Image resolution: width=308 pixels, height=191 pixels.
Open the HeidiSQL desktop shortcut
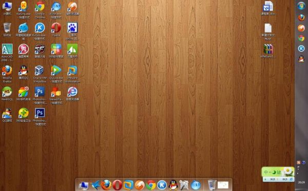click(7, 93)
